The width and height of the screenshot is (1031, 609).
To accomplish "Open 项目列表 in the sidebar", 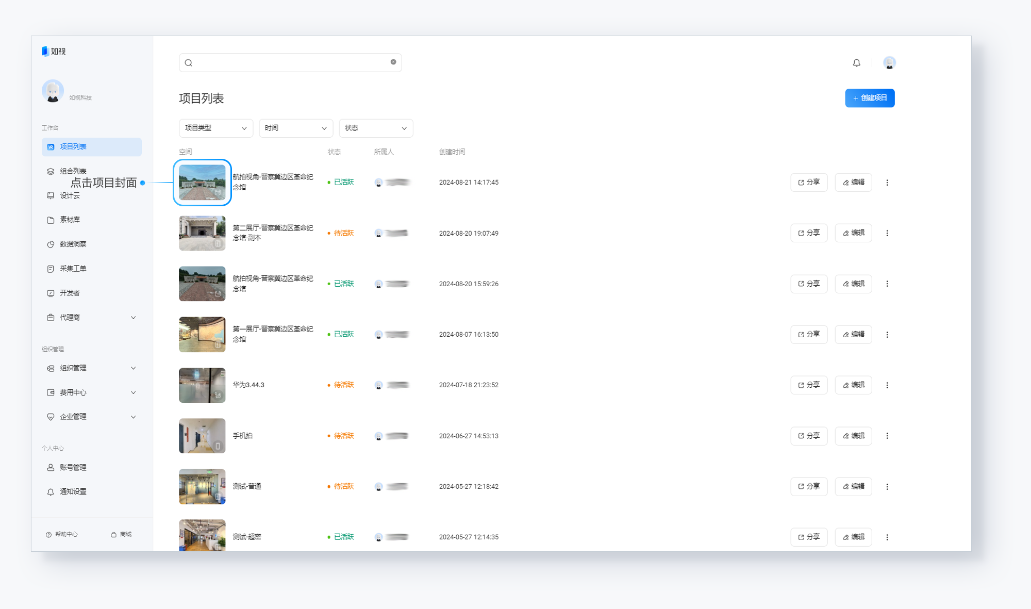I will coord(92,147).
